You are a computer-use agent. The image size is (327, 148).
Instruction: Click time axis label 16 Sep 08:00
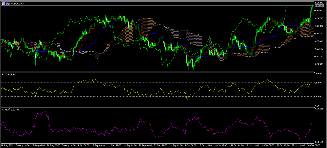point(130,145)
